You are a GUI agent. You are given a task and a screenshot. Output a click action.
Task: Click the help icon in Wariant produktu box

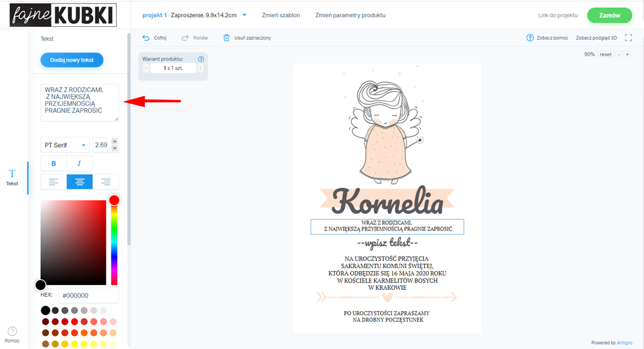point(201,59)
